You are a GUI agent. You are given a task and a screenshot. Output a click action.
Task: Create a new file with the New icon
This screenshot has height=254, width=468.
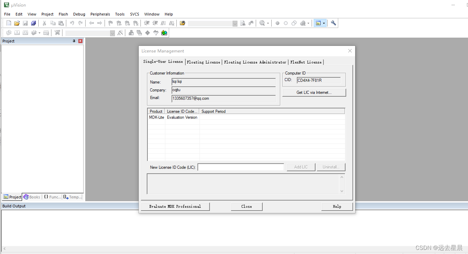(x=9, y=23)
